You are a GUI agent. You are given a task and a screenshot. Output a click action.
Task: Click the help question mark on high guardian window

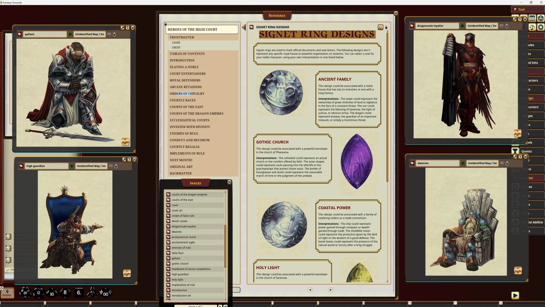click(x=128, y=159)
